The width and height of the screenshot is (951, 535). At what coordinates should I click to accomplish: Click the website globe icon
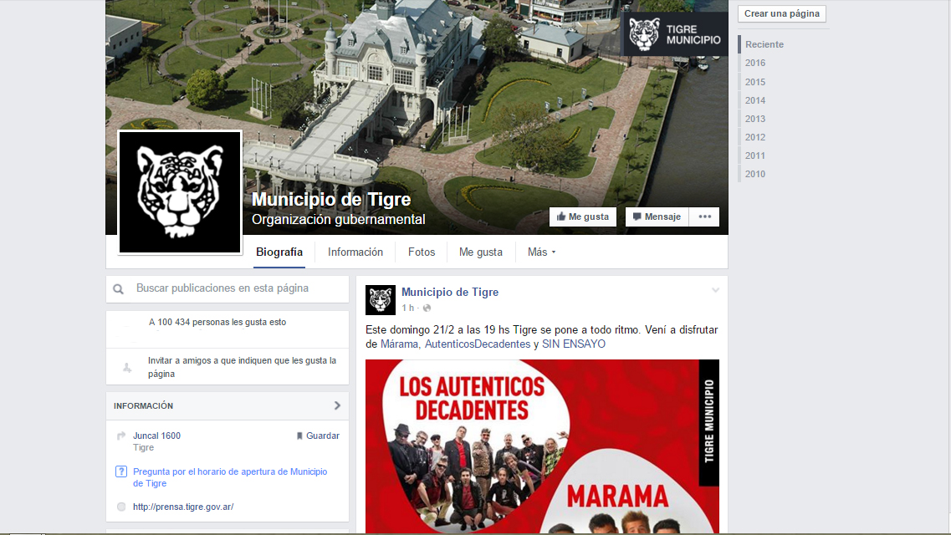tap(121, 507)
